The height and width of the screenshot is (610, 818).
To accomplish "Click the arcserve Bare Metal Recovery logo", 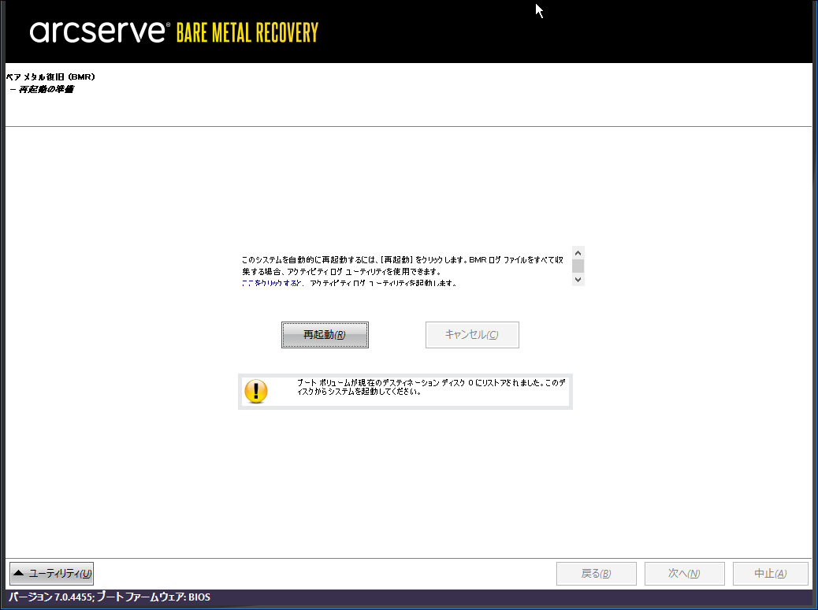I will 173,32.
